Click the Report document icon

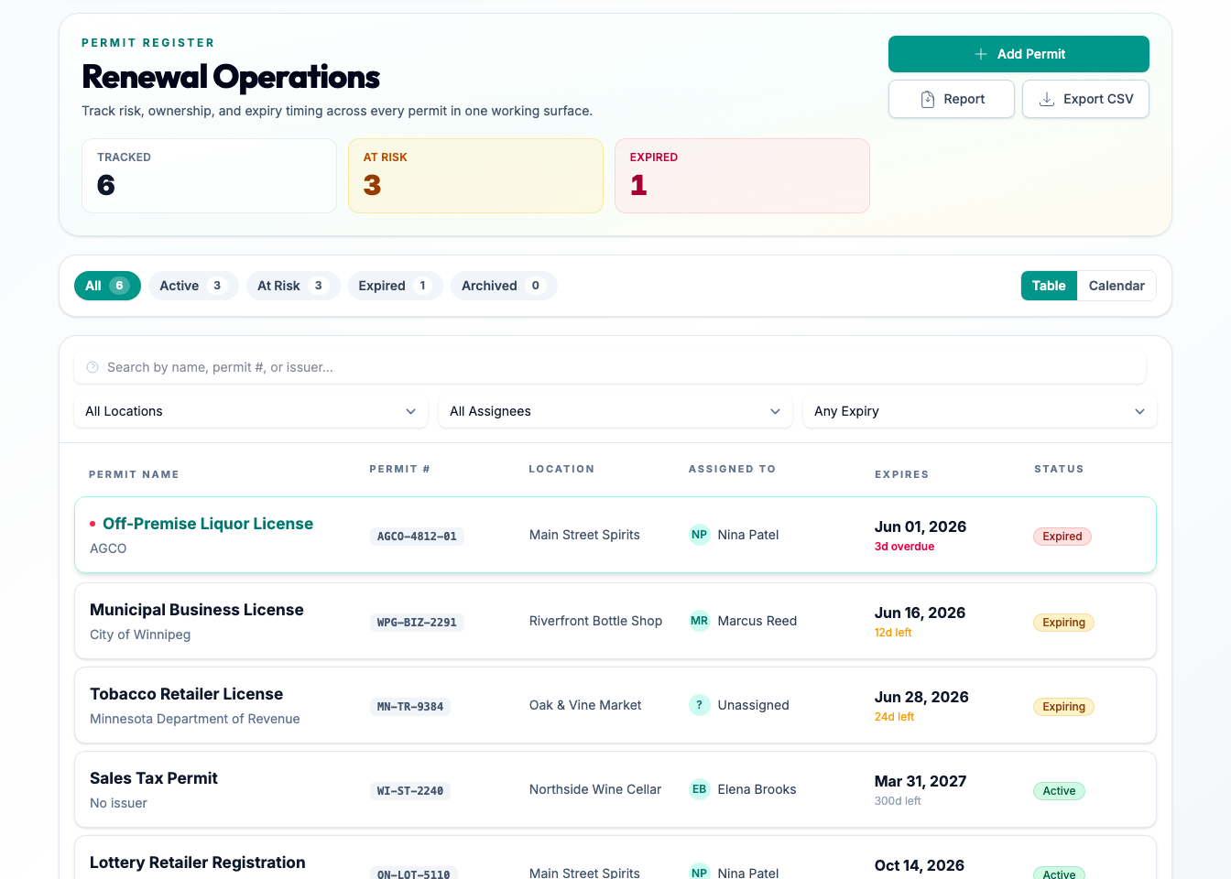coord(927,99)
